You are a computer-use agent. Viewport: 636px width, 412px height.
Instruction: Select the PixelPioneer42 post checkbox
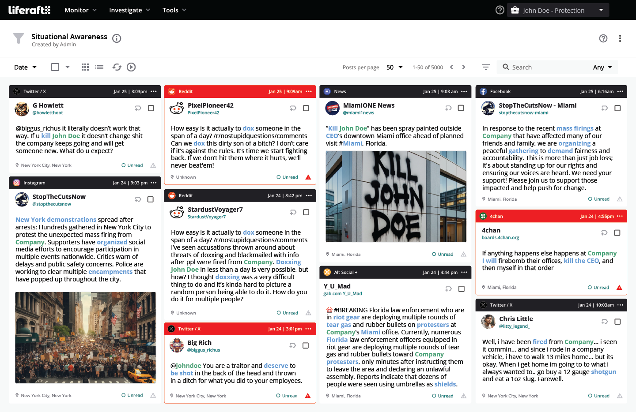306,108
